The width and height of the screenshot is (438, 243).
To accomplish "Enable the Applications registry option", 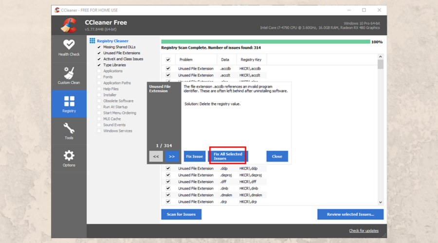I will tap(99, 71).
